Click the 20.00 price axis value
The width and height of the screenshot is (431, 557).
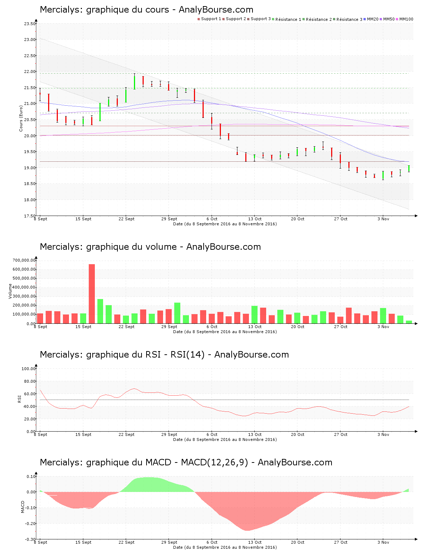[x=30, y=136]
